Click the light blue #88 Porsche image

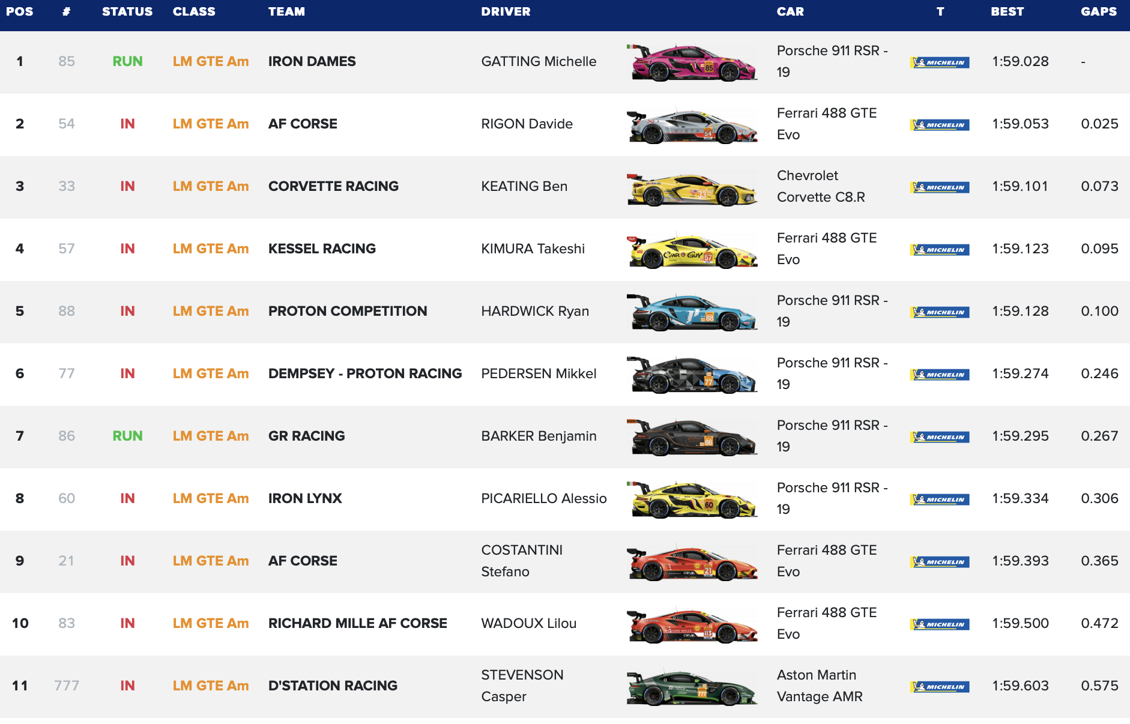coord(692,312)
